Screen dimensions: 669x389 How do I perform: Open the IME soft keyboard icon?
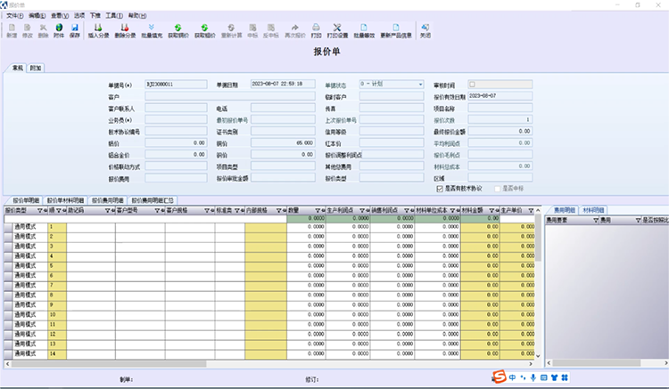543,377
